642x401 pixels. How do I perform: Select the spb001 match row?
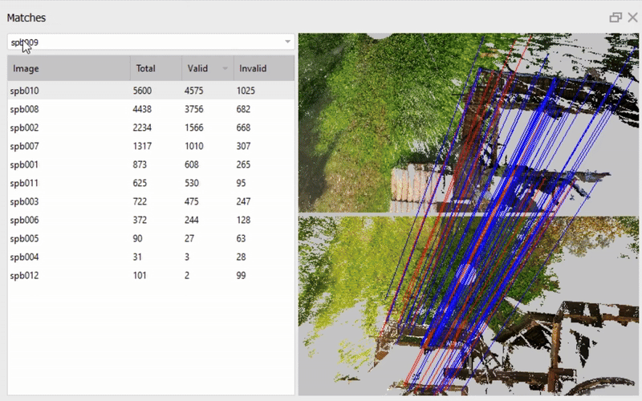point(24,164)
